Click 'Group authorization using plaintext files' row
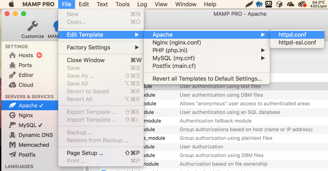This screenshot has height=171, width=328. (226, 138)
